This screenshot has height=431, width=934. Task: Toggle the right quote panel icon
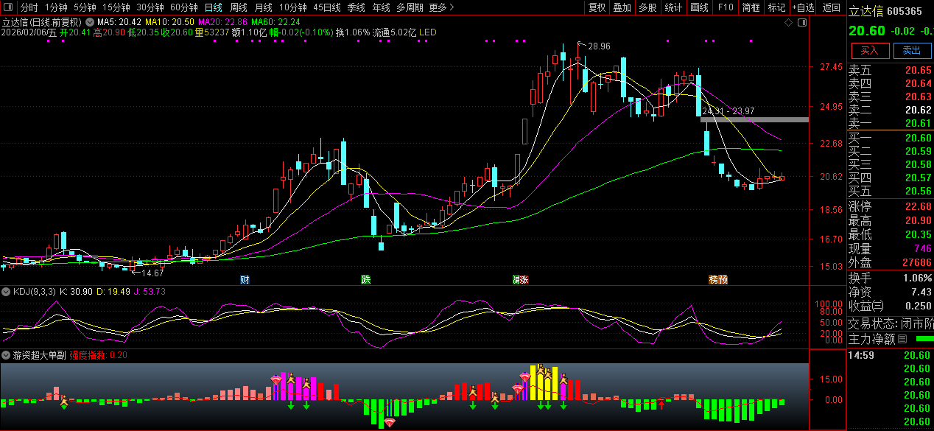[x=801, y=23]
